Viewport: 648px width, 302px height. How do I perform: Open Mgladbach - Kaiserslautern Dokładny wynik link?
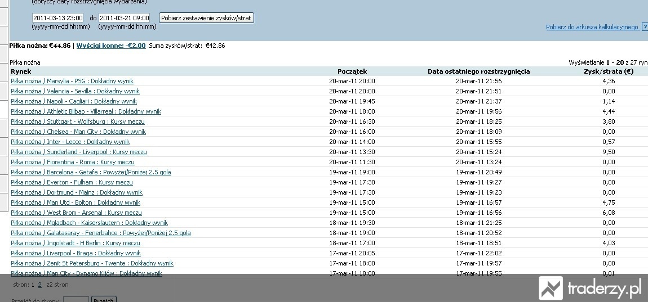pos(89,223)
